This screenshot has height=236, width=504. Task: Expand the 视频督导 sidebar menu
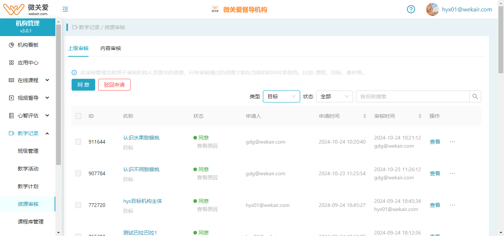47,98
